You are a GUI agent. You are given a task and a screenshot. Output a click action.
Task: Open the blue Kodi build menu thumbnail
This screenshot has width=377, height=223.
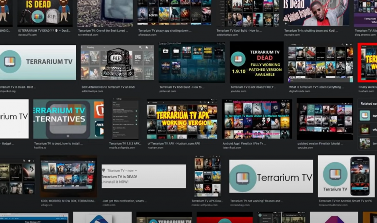(x=192, y=62)
